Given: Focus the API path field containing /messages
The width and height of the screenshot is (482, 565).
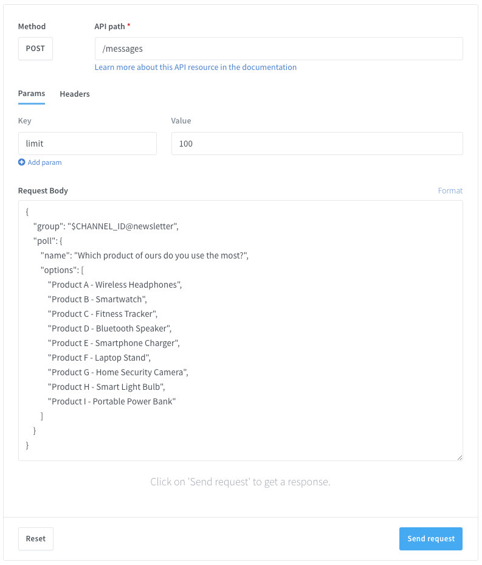Looking at the screenshot, I should point(278,49).
